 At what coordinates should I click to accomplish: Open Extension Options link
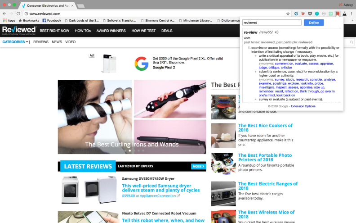303,106
